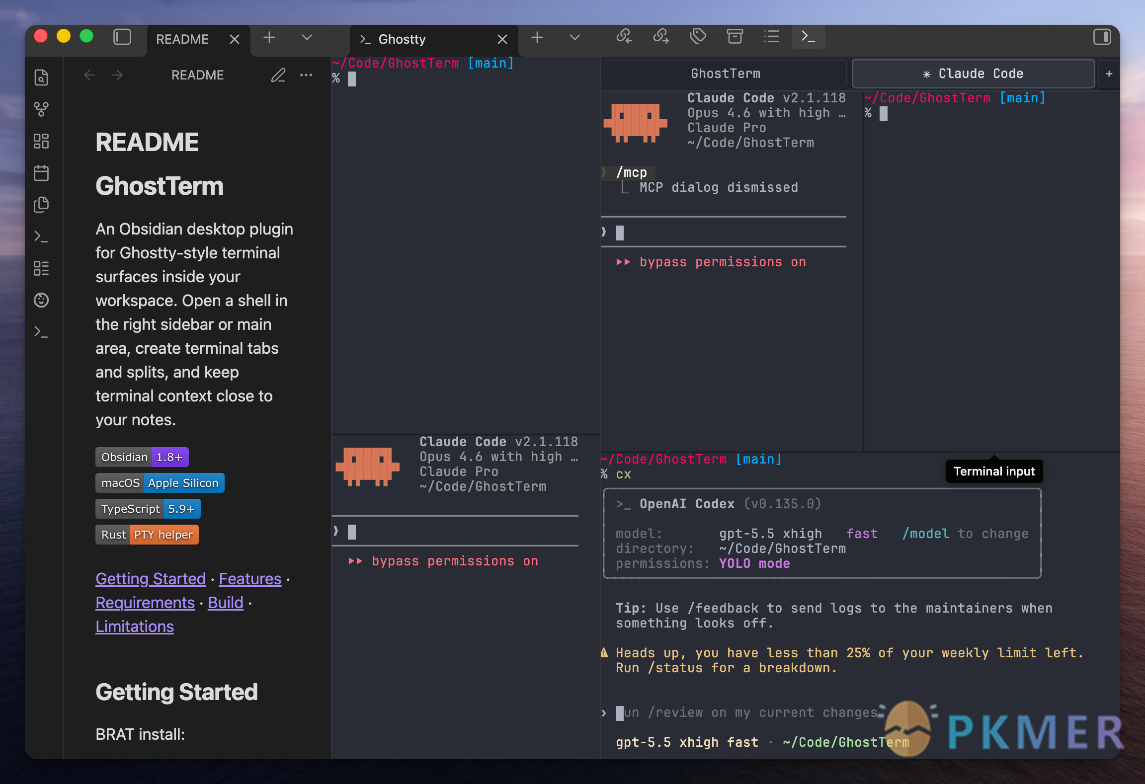Toggle the left sidebar panel icon
The width and height of the screenshot is (1145, 784).
pyautogui.click(x=122, y=37)
